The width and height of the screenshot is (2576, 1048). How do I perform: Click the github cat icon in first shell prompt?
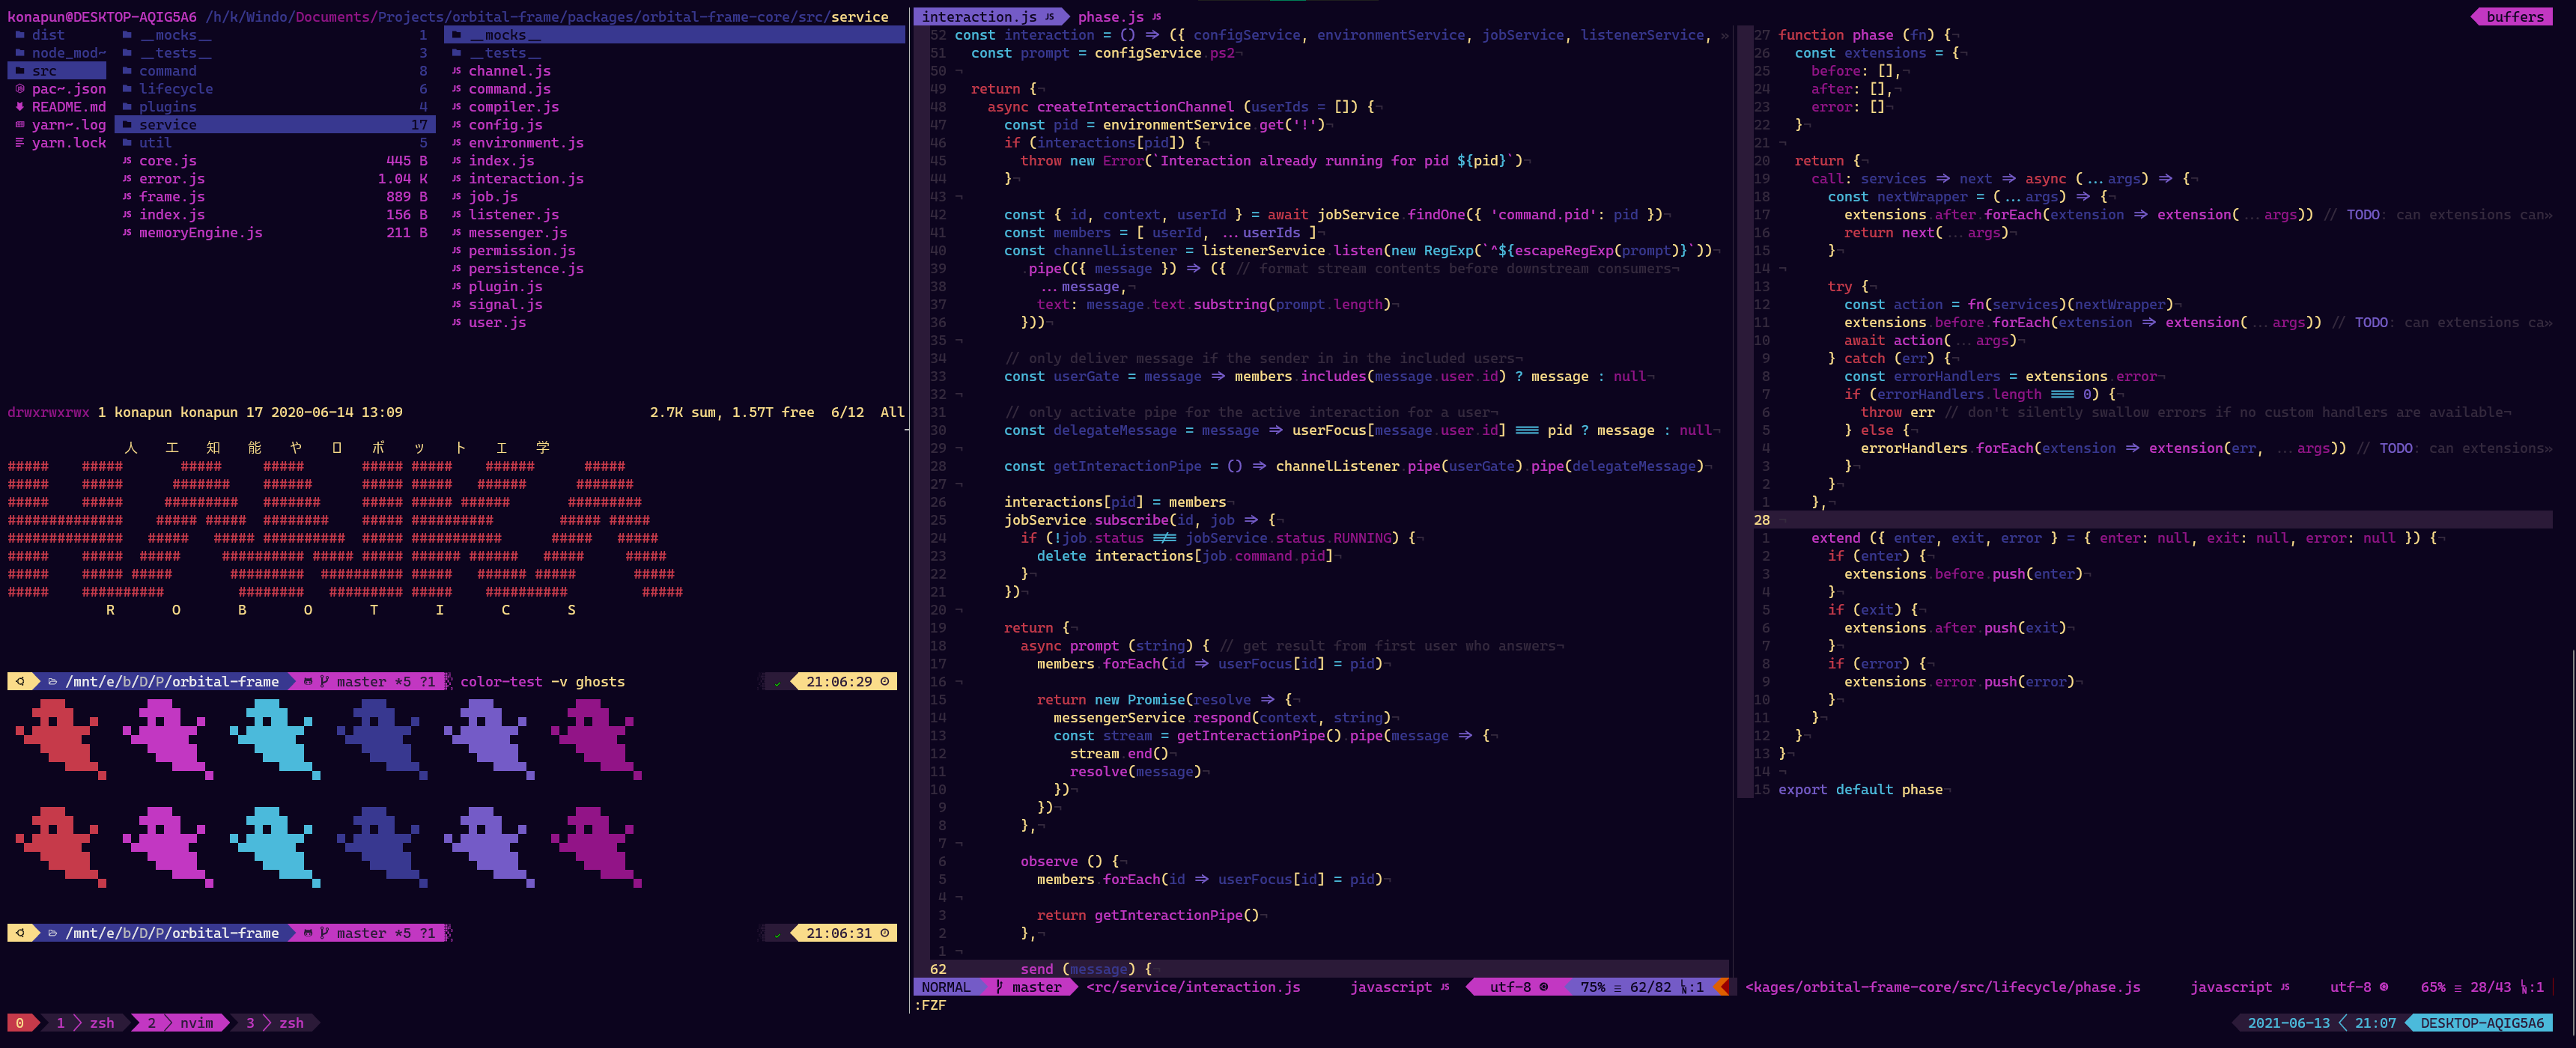[x=309, y=682]
